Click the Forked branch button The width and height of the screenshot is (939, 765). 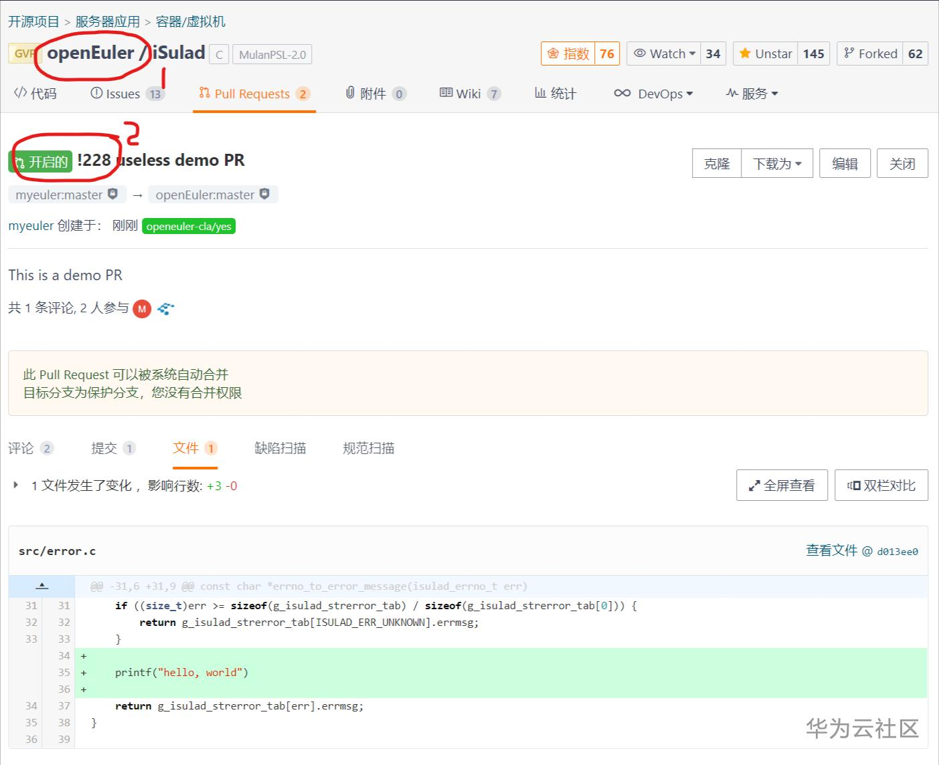point(870,53)
